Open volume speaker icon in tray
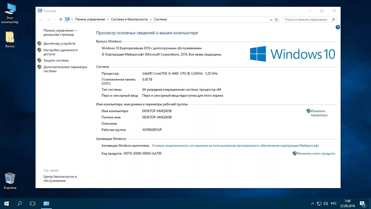 (x=326, y=204)
